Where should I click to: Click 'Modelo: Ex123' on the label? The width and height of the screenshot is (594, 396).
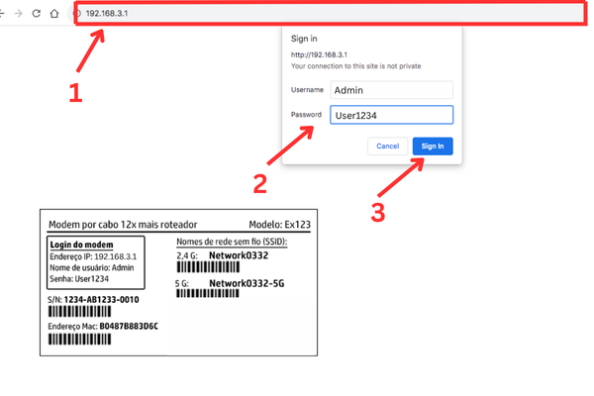tap(279, 225)
